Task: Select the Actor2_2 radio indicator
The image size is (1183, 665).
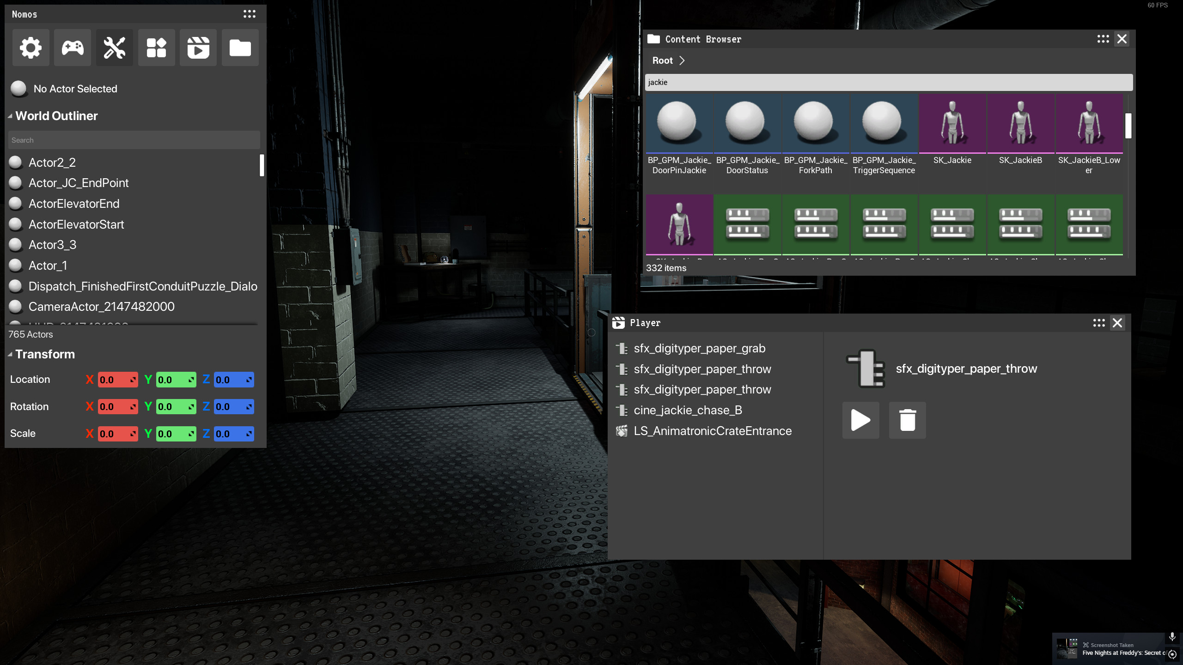Action: [x=15, y=162]
